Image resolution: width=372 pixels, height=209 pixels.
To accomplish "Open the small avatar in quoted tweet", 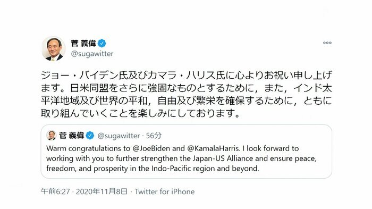I will coord(51,136).
